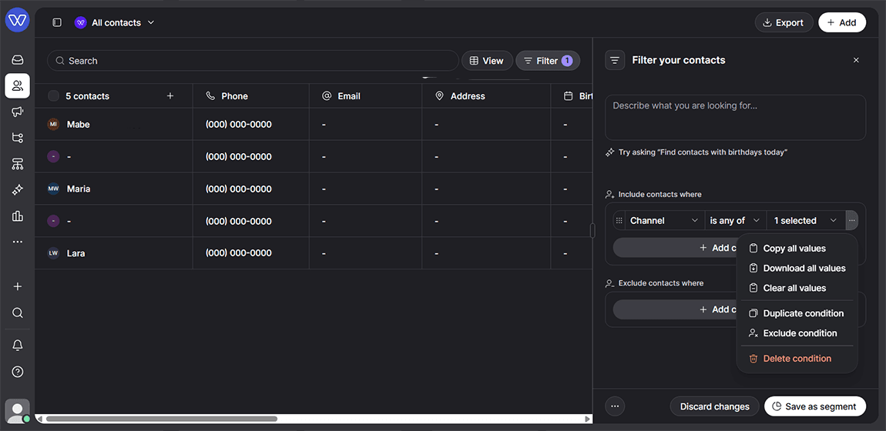The image size is (886, 431).
Task: Click the Export button
Action: 784,22
